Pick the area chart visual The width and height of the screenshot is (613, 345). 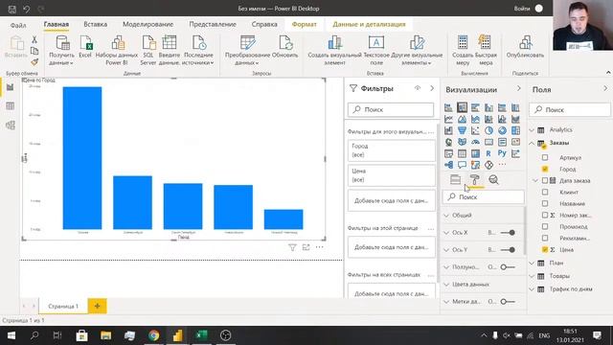click(462, 119)
